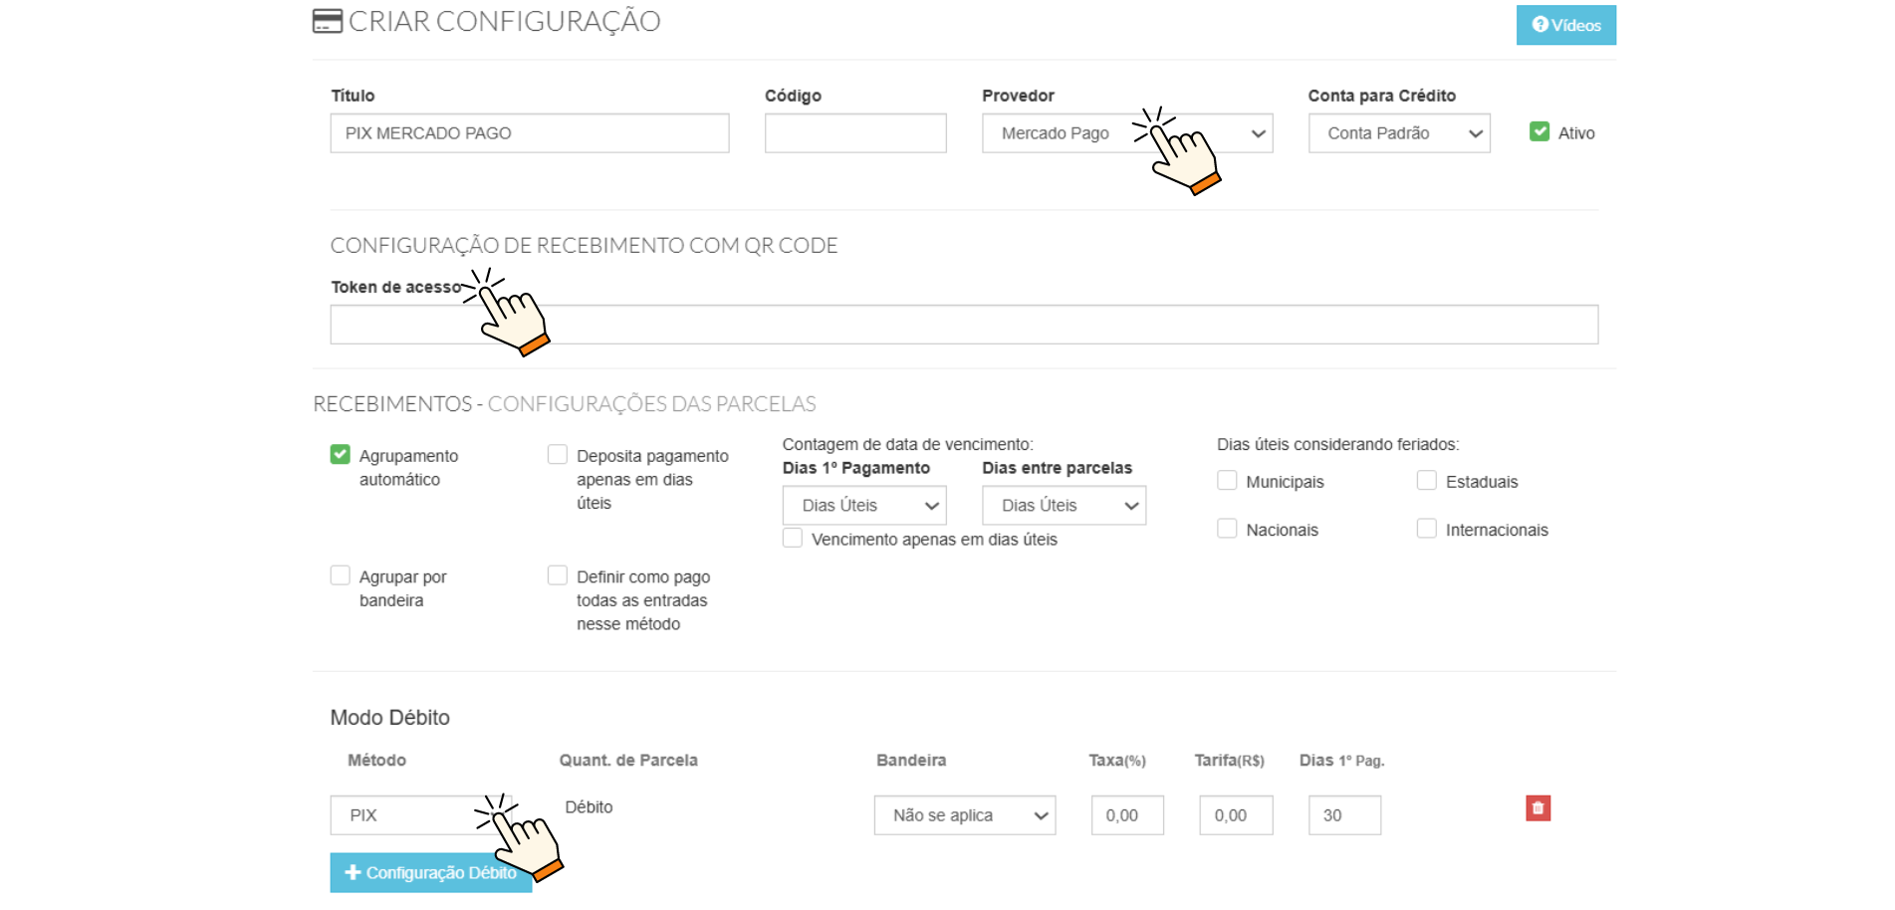The height and width of the screenshot is (910, 1895).
Task: Toggle Agrupamento automático checkbox
Action: 341,455
